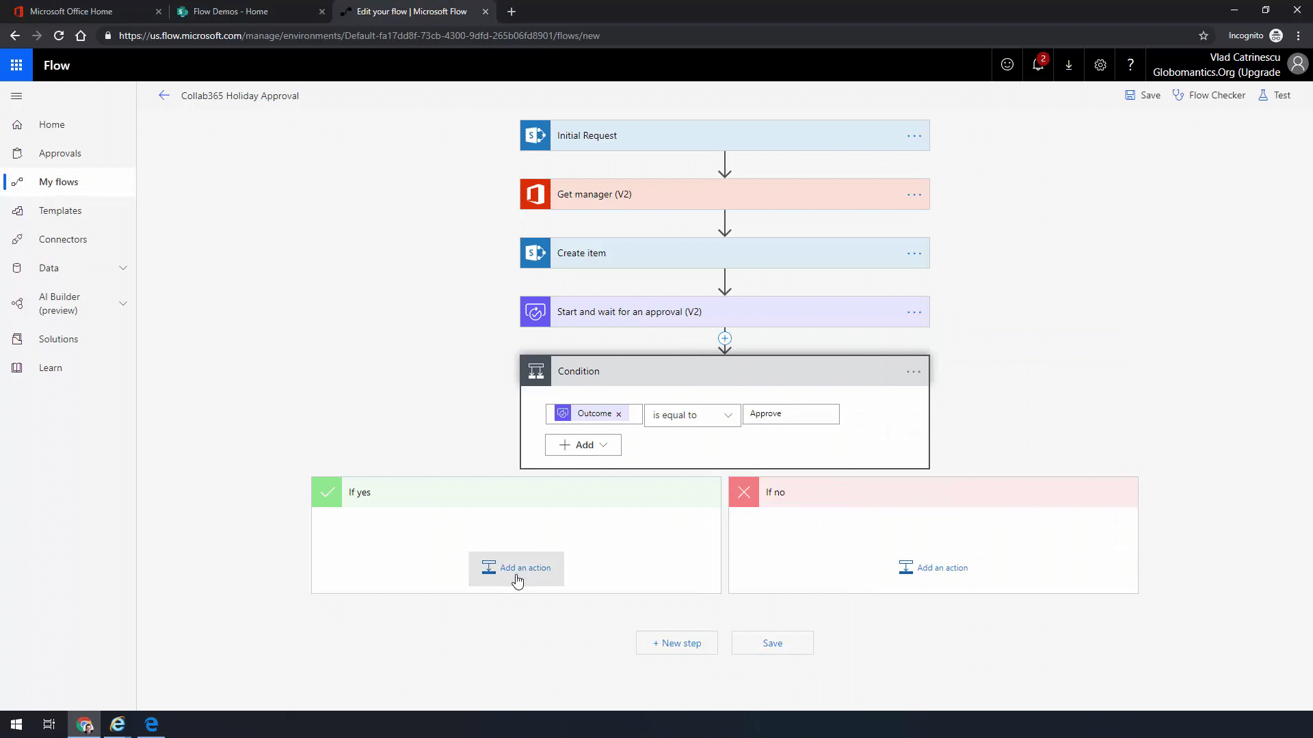The height and width of the screenshot is (738, 1313).
Task: Click the user account avatar
Action: click(1297, 64)
